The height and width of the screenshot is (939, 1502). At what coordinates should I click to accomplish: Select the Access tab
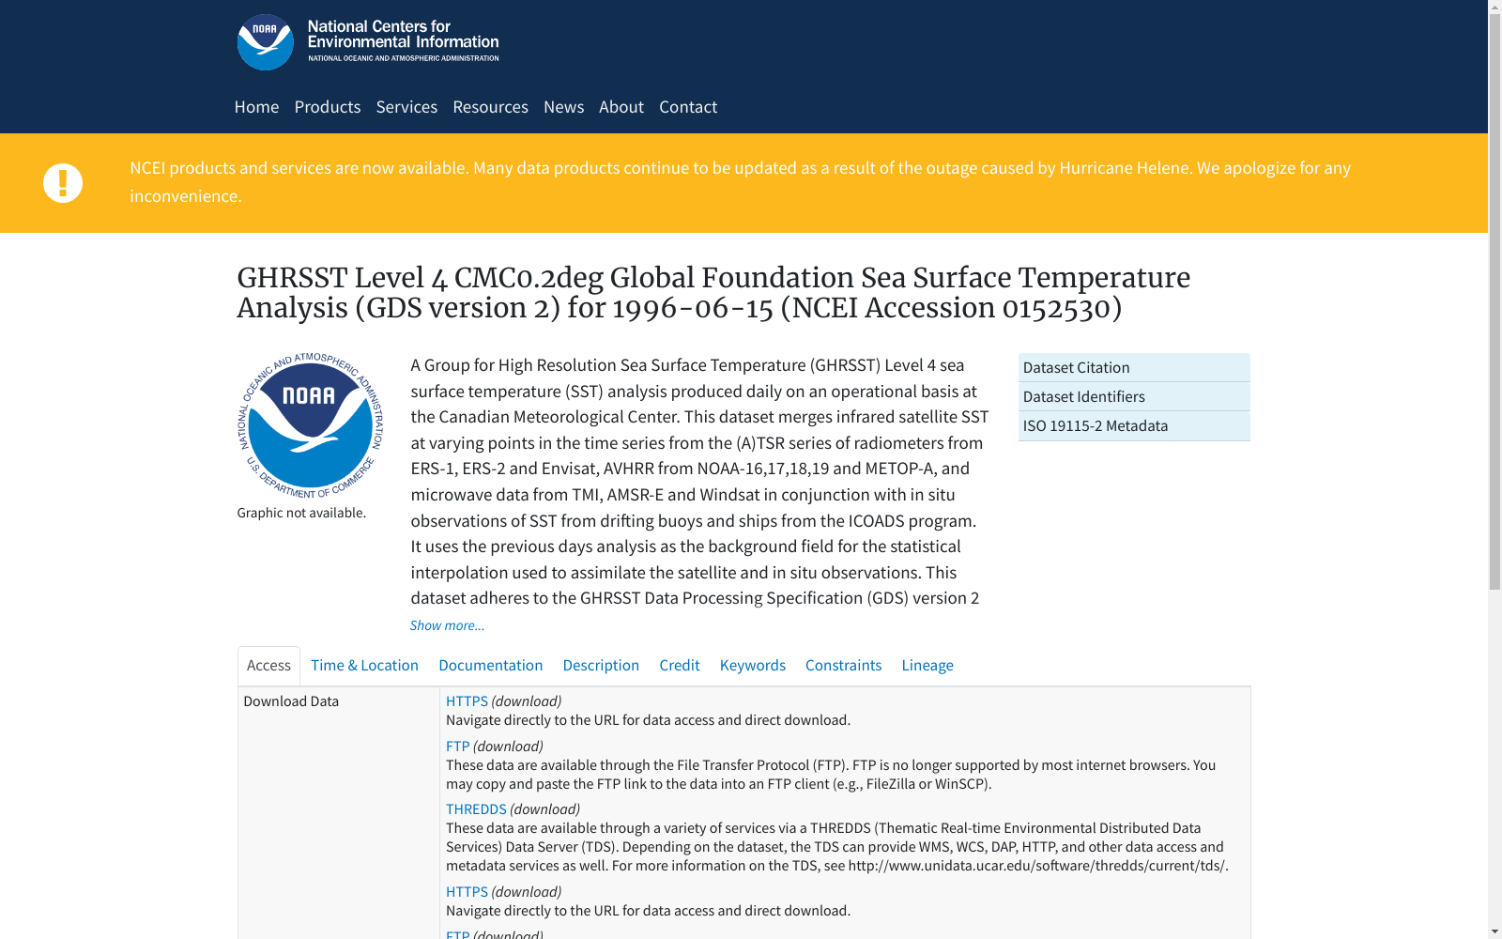(x=268, y=666)
